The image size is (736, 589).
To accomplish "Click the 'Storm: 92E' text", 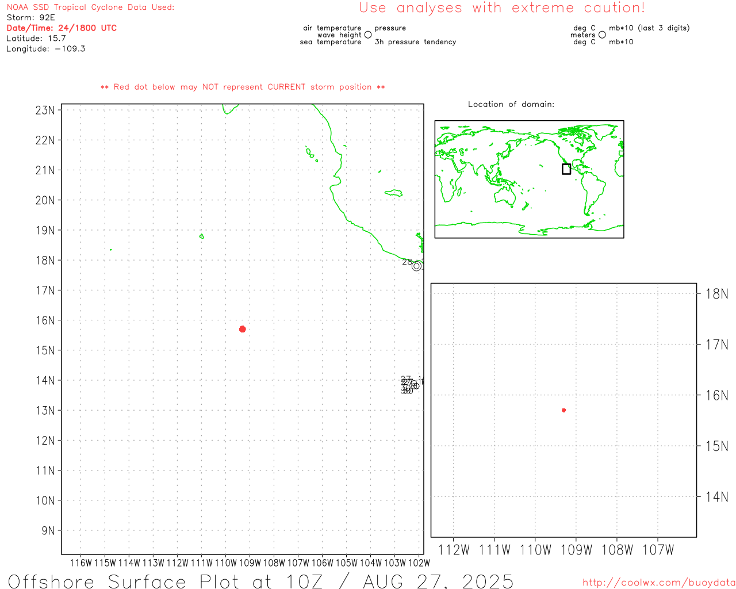I will point(30,18).
